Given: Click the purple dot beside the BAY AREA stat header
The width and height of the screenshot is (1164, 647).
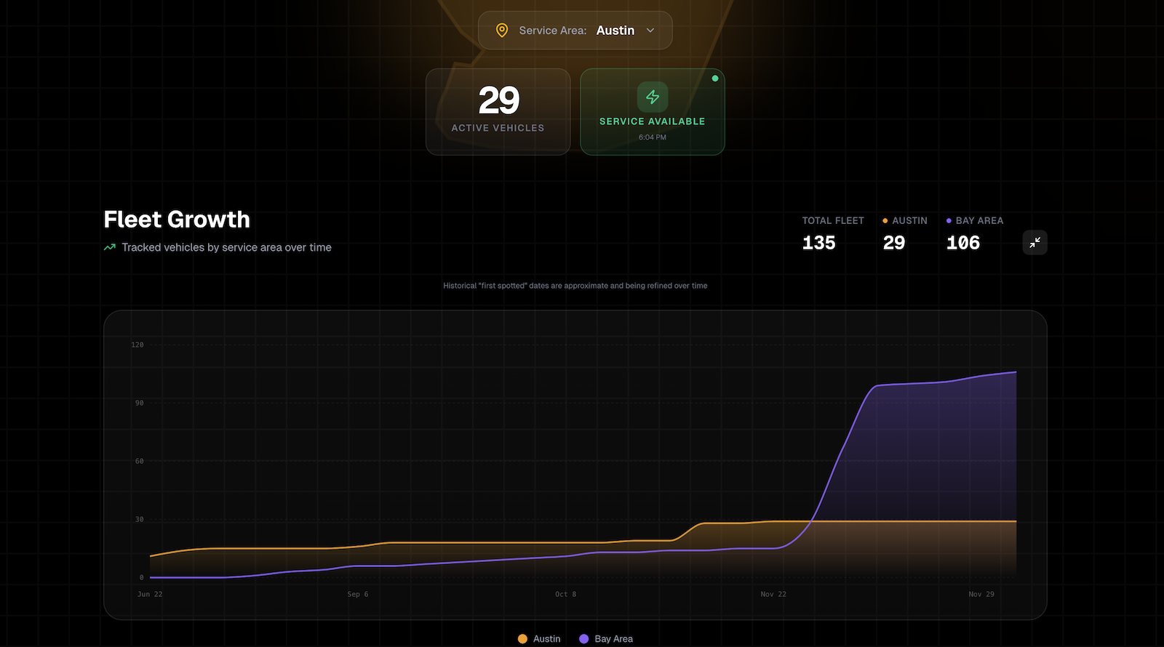Looking at the screenshot, I should (x=949, y=221).
